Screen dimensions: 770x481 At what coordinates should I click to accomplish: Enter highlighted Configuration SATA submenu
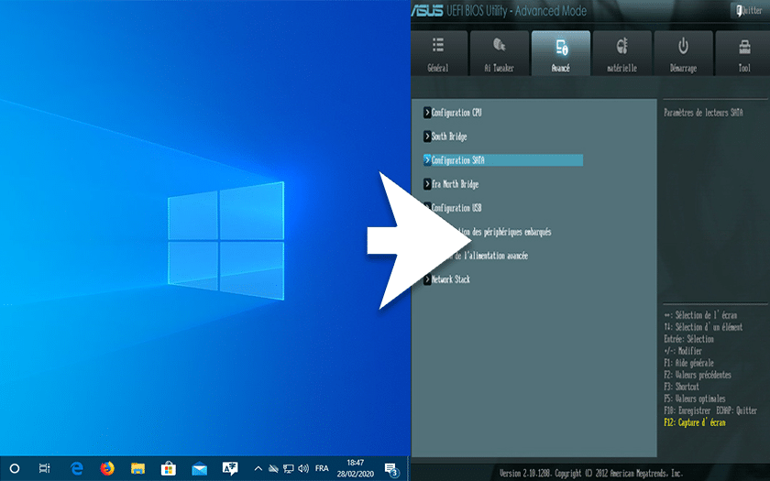503,160
